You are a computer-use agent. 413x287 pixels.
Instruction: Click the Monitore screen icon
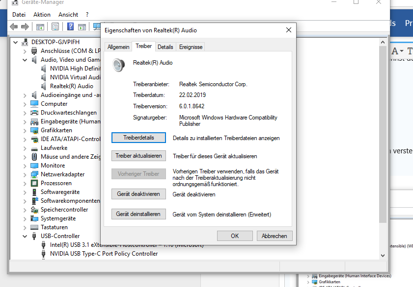click(34, 166)
